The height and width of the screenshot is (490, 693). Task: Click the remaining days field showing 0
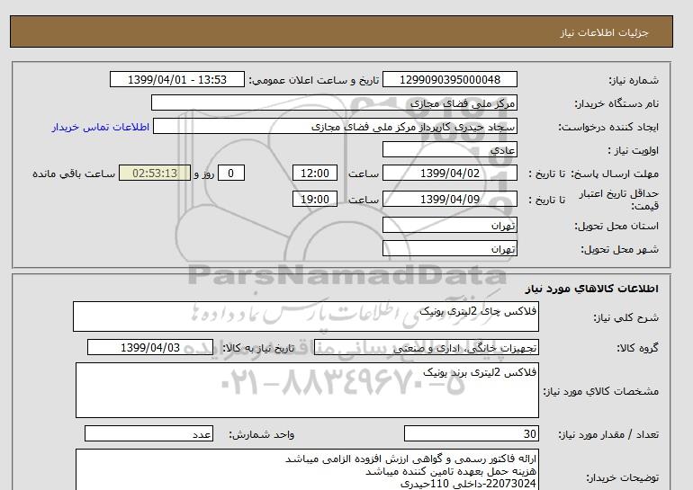[230, 174]
